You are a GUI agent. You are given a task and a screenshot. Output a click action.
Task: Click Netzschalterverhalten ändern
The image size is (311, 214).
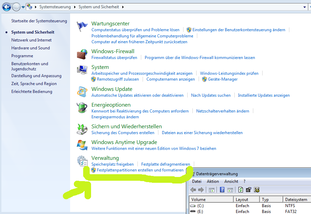pyautogui.click(x=223, y=111)
